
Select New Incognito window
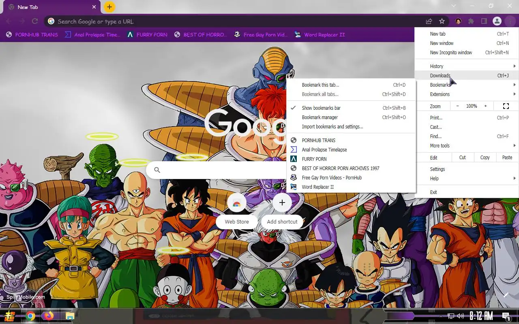tap(467, 53)
